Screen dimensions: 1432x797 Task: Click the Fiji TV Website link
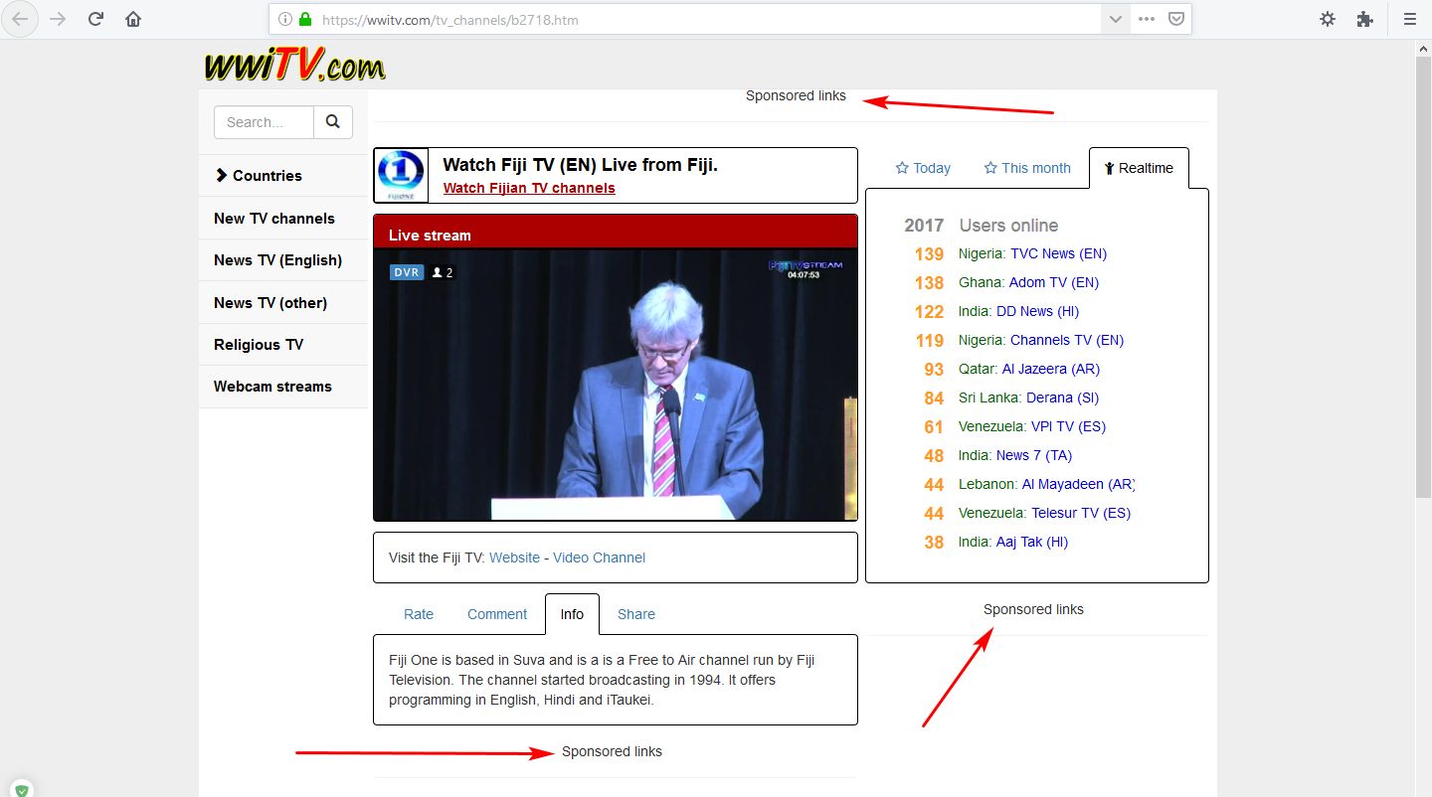pos(514,558)
